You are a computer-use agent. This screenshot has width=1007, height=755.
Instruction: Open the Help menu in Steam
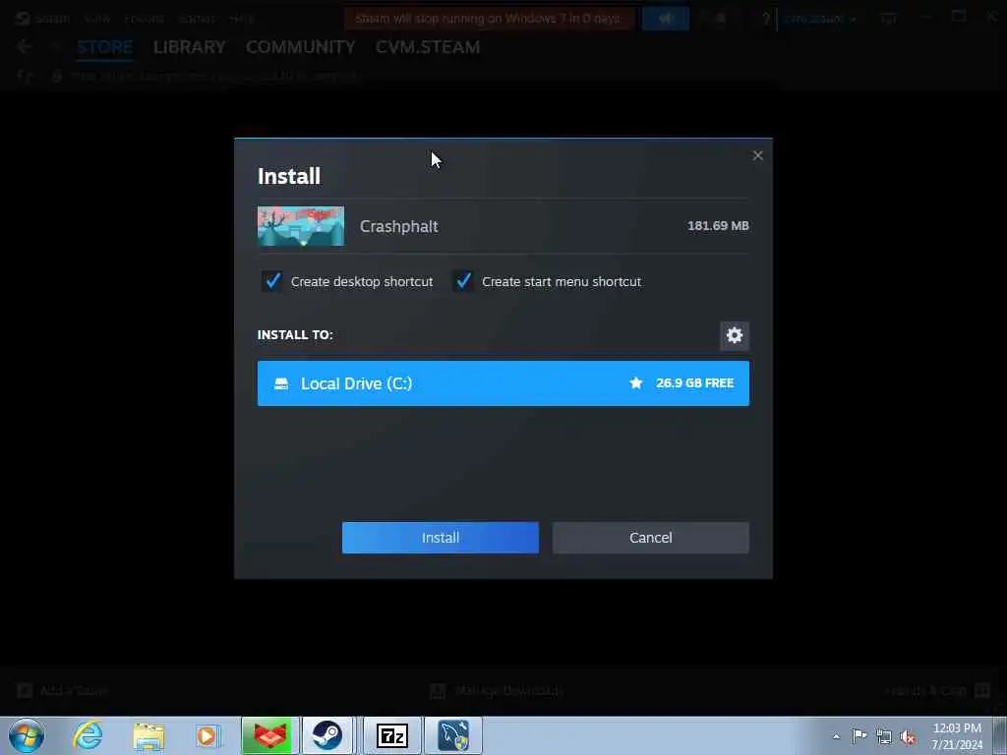point(242,19)
